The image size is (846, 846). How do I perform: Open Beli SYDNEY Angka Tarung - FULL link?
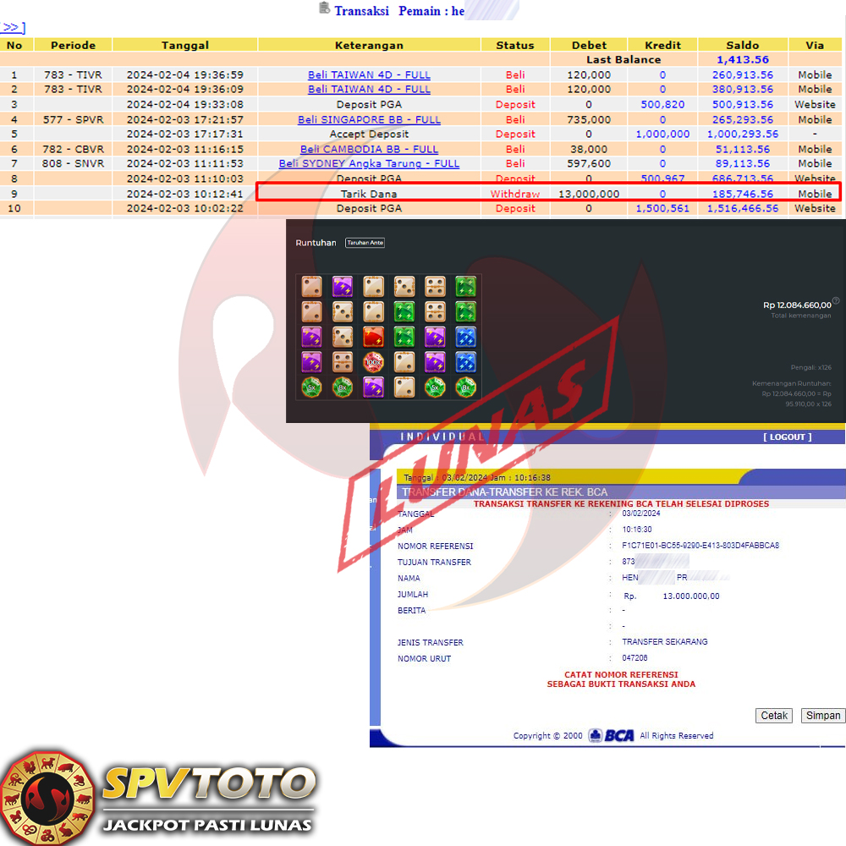tap(369, 163)
